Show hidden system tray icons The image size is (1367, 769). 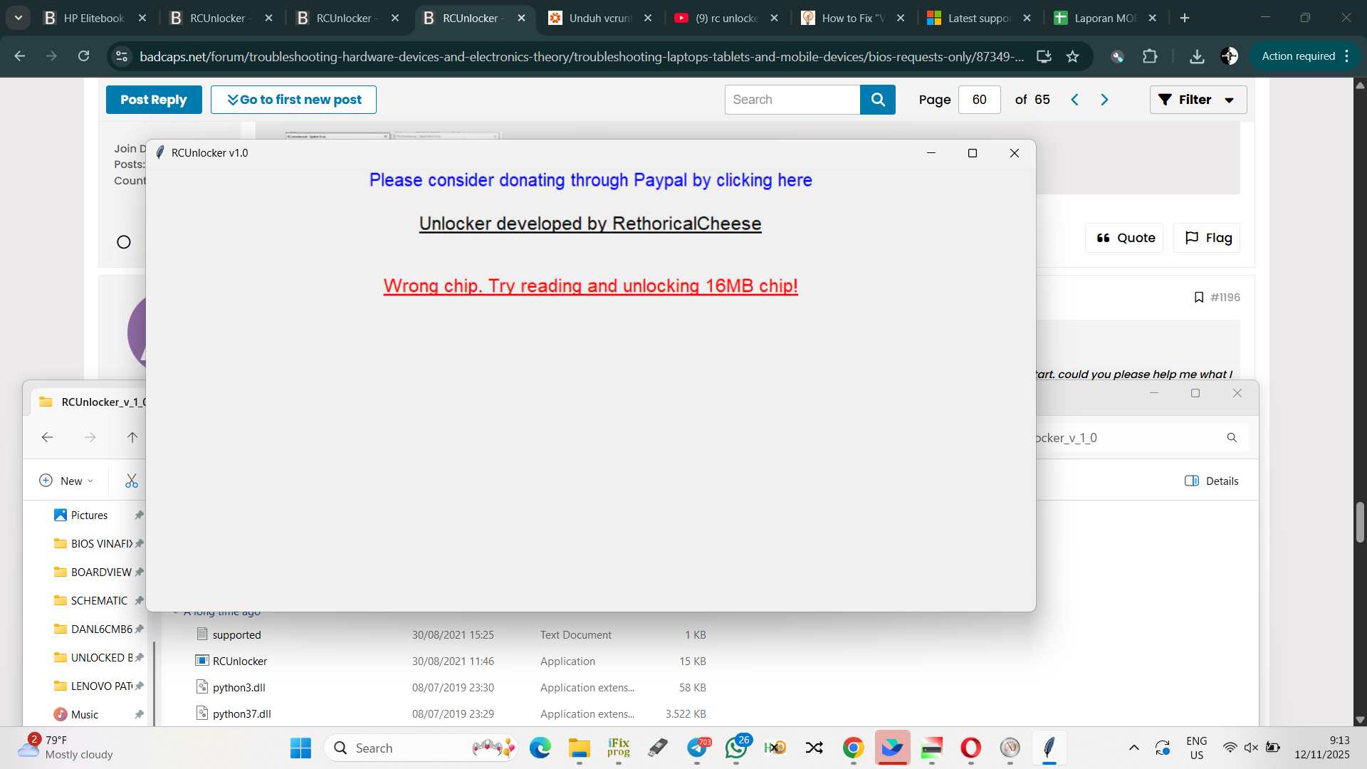(1134, 748)
